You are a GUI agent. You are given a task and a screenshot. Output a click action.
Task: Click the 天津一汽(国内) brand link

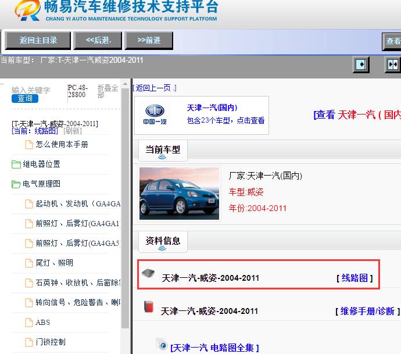pos(212,108)
